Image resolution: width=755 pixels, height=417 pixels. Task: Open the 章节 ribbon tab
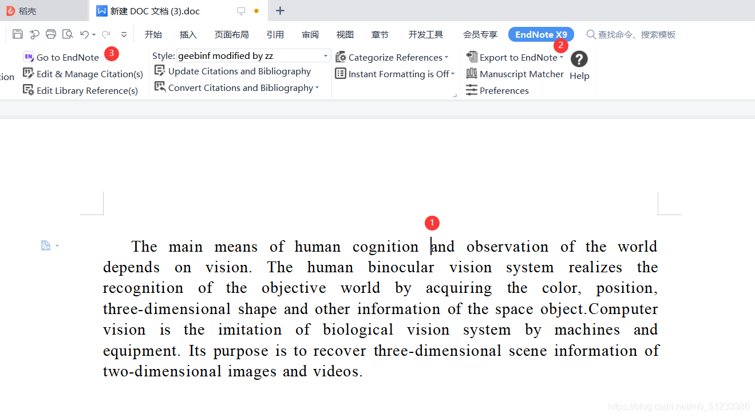380,34
